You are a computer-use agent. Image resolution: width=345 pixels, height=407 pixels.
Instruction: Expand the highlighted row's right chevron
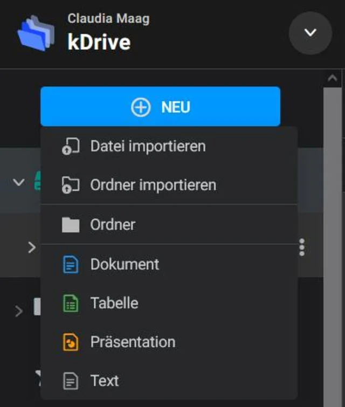[x=32, y=247]
